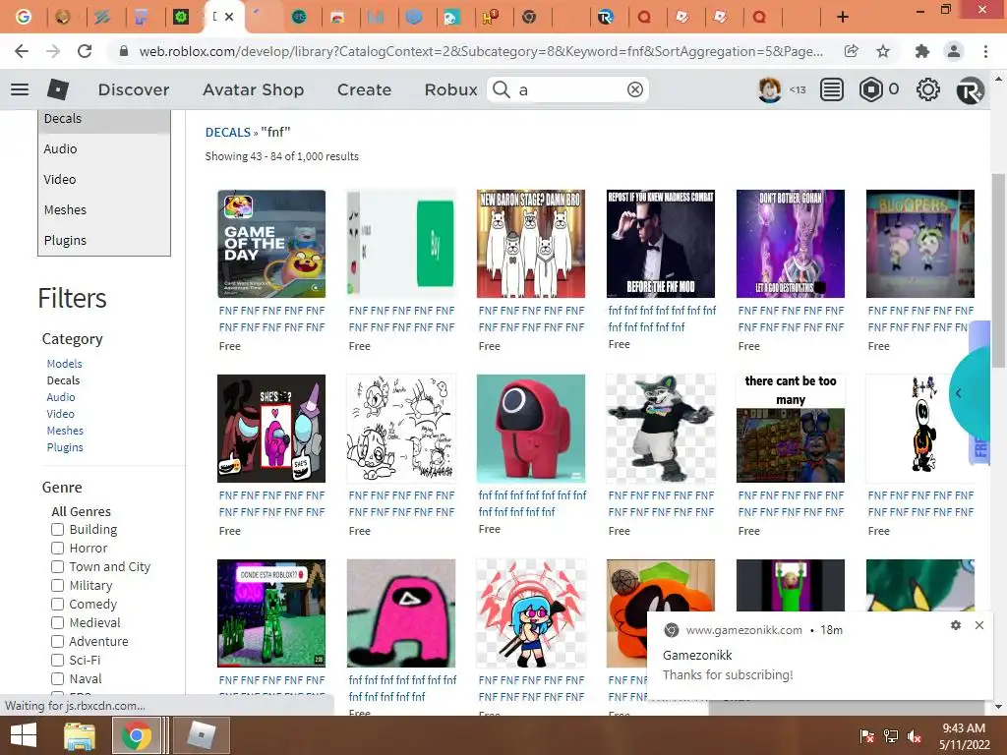Open the Roblox settings gear icon
The image size is (1007, 755).
pyautogui.click(x=927, y=89)
